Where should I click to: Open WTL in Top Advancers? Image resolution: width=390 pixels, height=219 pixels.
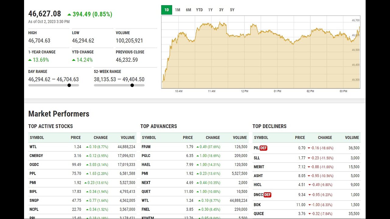coord(145,200)
